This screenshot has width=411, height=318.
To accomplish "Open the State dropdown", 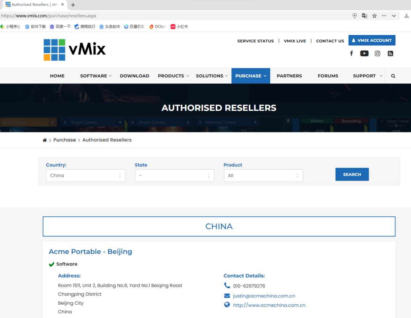I will click(x=175, y=176).
